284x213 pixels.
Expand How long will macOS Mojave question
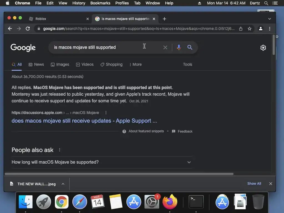tap(102, 162)
